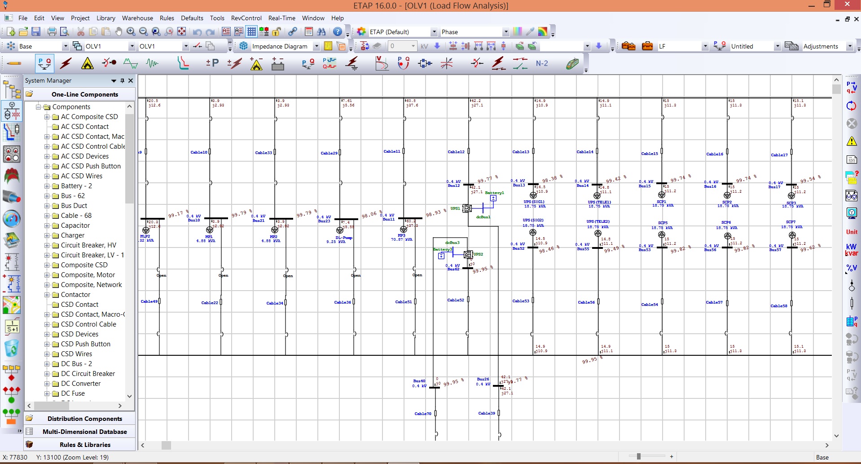Viewport: 861px width, 464px height.
Task: Open the RevControl menu
Action: click(x=246, y=18)
